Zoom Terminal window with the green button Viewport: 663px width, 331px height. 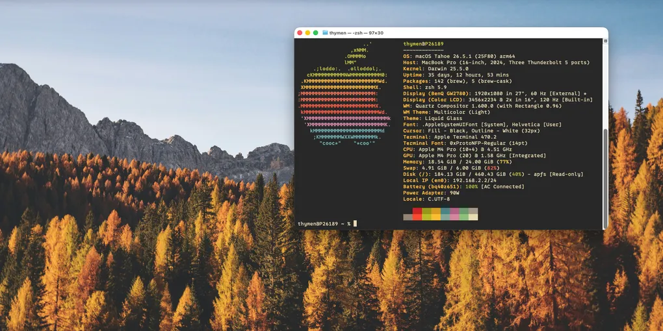(315, 32)
